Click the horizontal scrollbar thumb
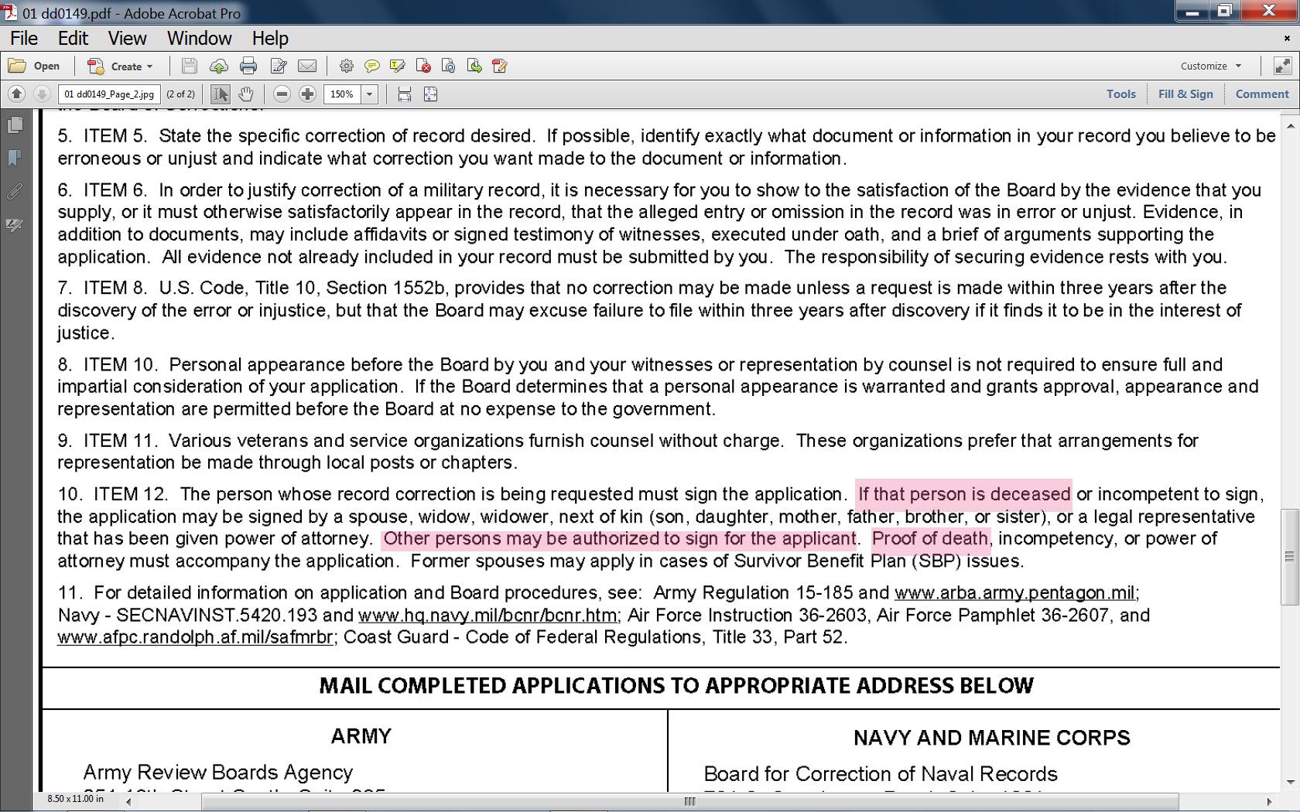 click(689, 801)
